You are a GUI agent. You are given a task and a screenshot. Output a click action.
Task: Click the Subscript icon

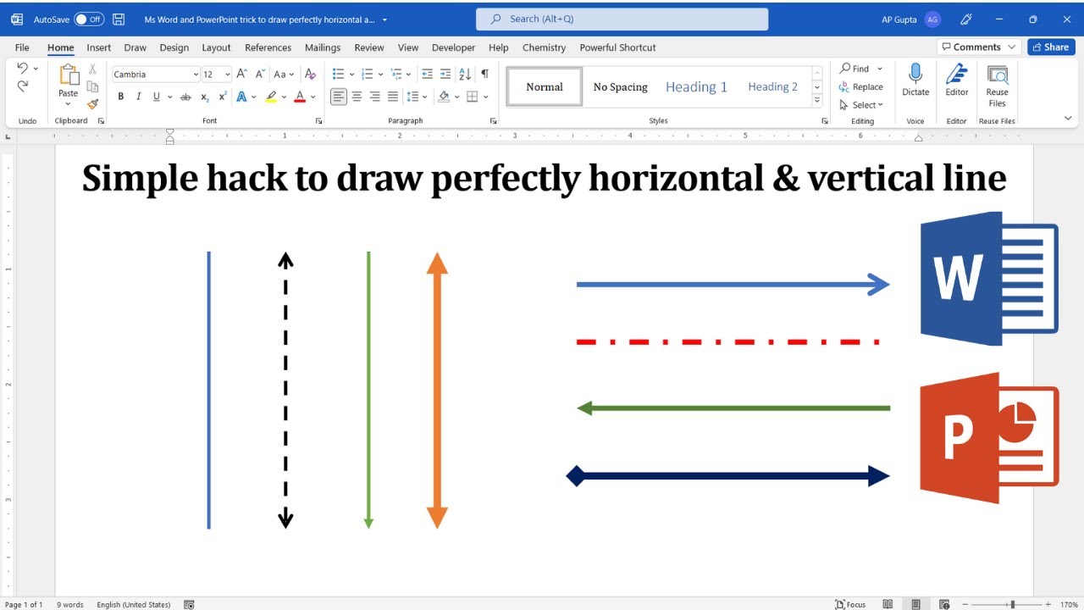pos(203,96)
